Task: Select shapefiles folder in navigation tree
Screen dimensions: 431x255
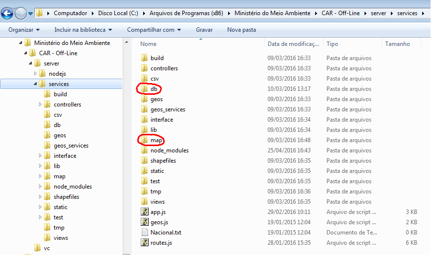Action: coord(66,197)
